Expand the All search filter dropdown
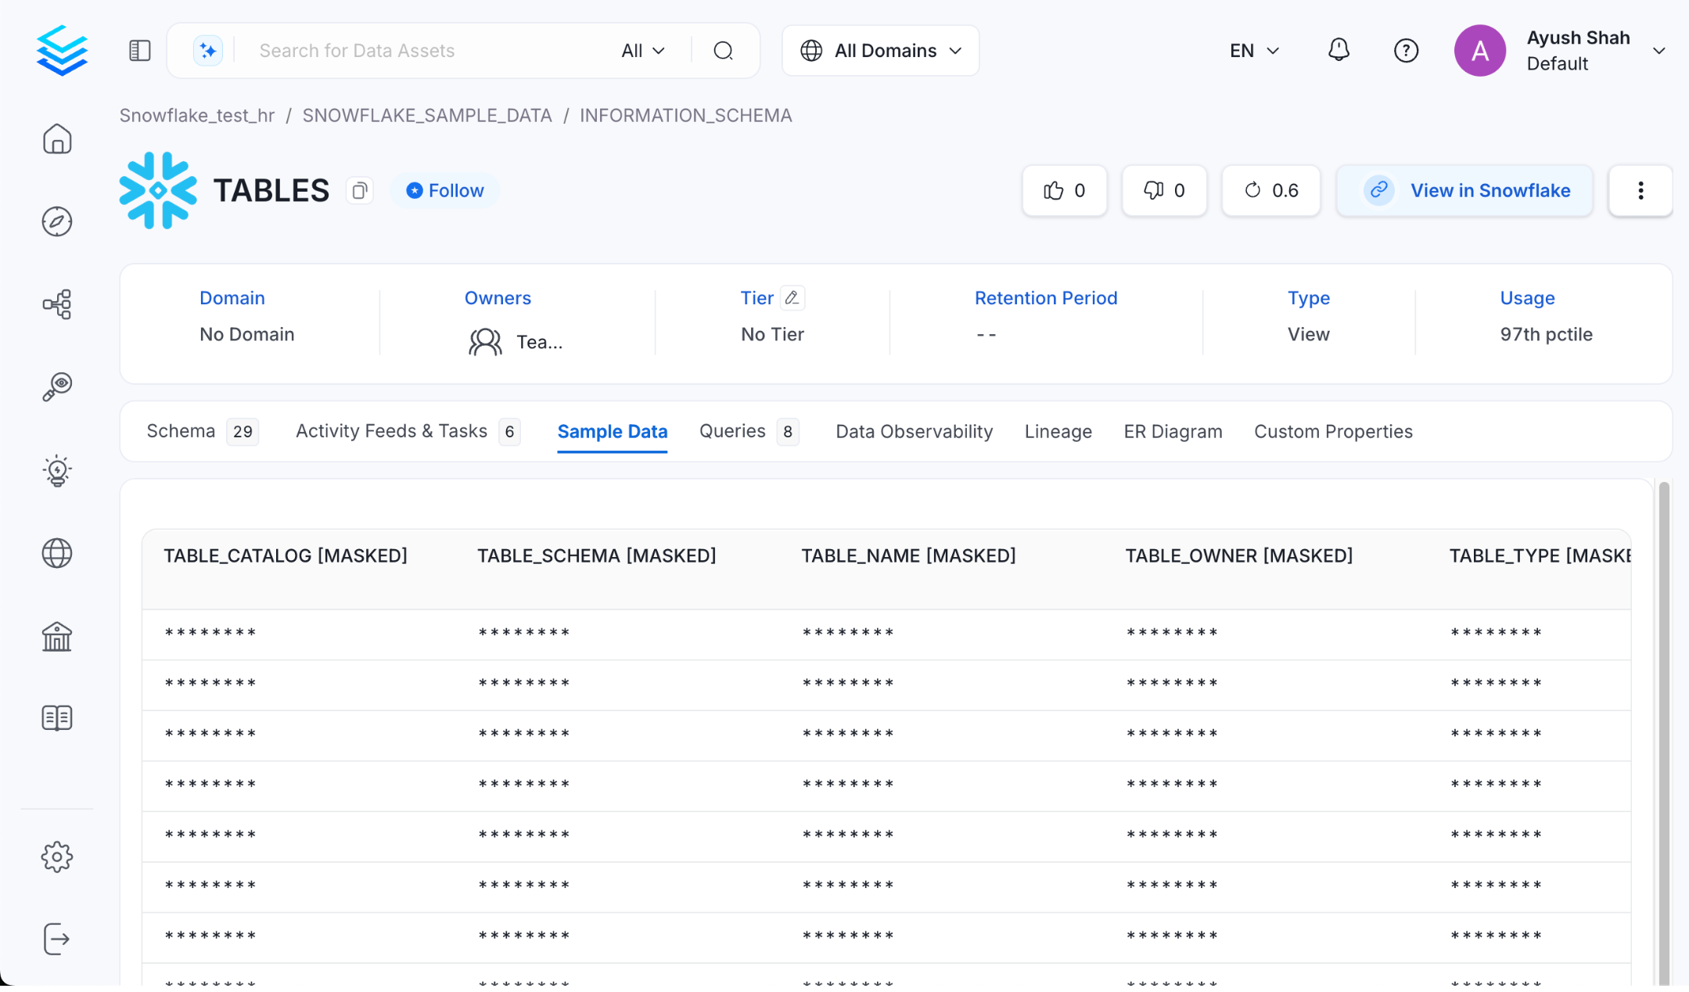Image resolution: width=1689 pixels, height=992 pixels. click(643, 51)
